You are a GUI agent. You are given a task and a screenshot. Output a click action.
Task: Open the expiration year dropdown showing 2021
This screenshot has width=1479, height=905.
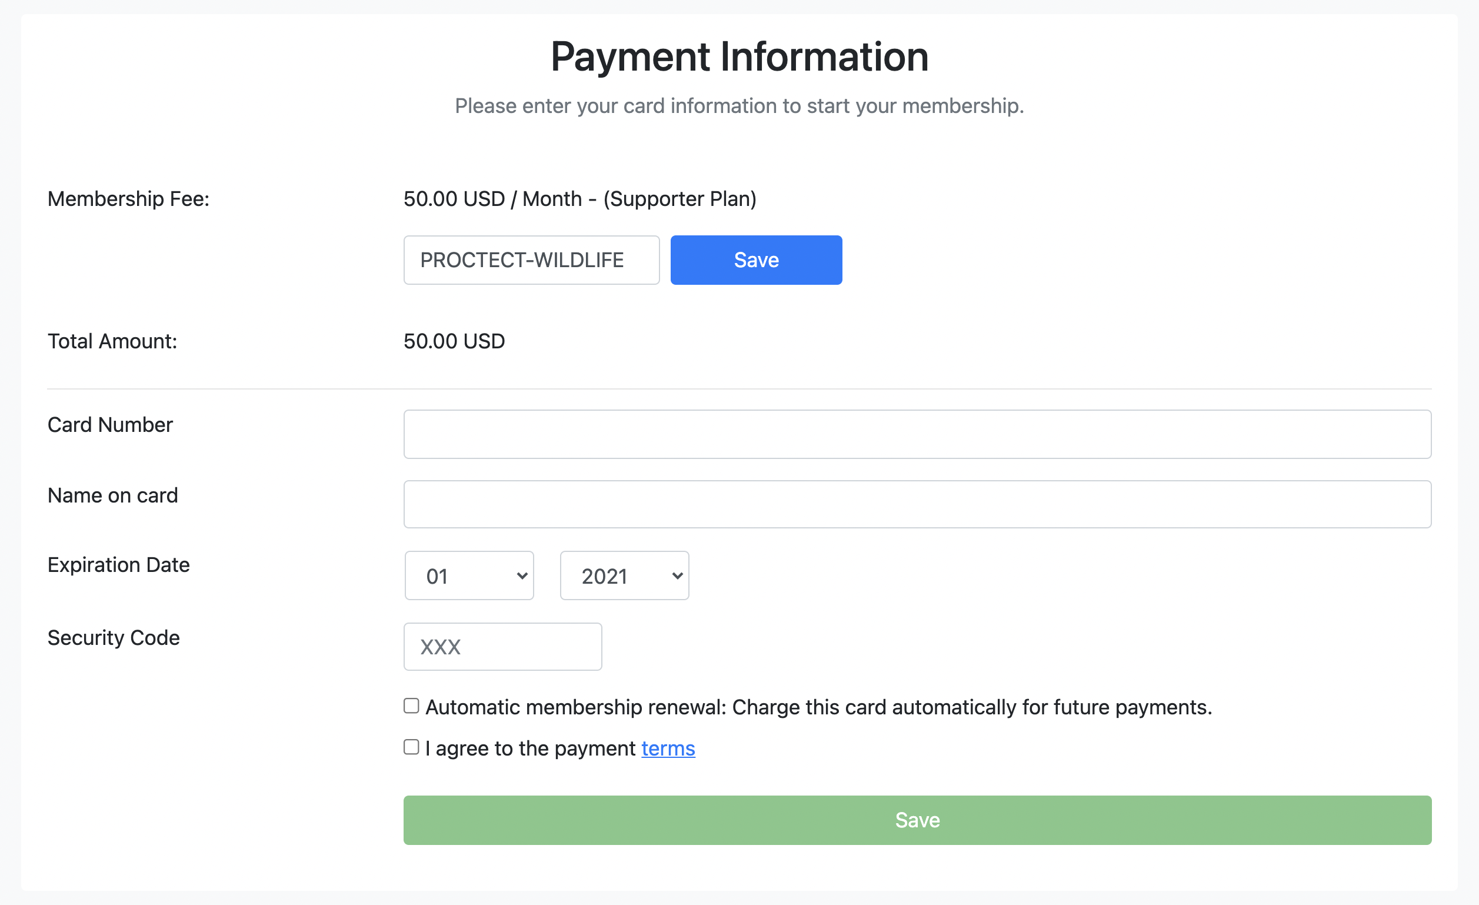[x=624, y=576]
